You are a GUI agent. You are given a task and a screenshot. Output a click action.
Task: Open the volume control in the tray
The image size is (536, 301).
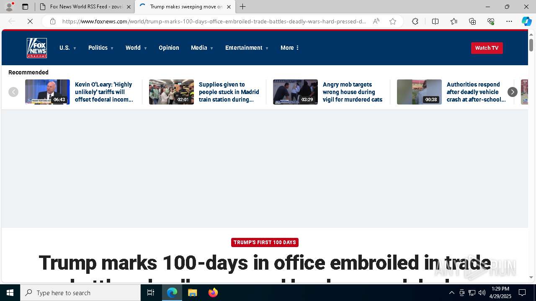[x=482, y=293]
